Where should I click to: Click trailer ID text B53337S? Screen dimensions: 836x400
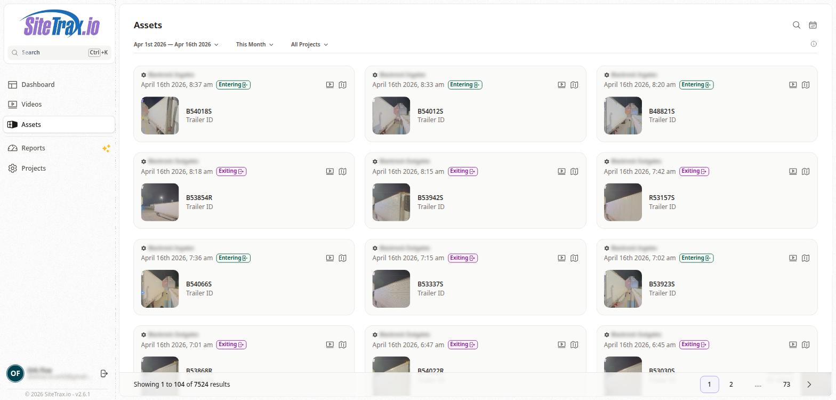[430, 284]
